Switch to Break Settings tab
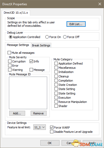104x148 pixels. (x=41, y=45)
